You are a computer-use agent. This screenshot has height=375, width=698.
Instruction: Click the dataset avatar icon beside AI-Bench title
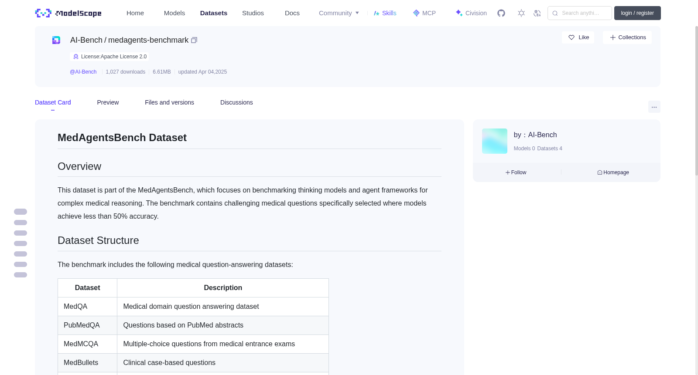[x=56, y=40]
